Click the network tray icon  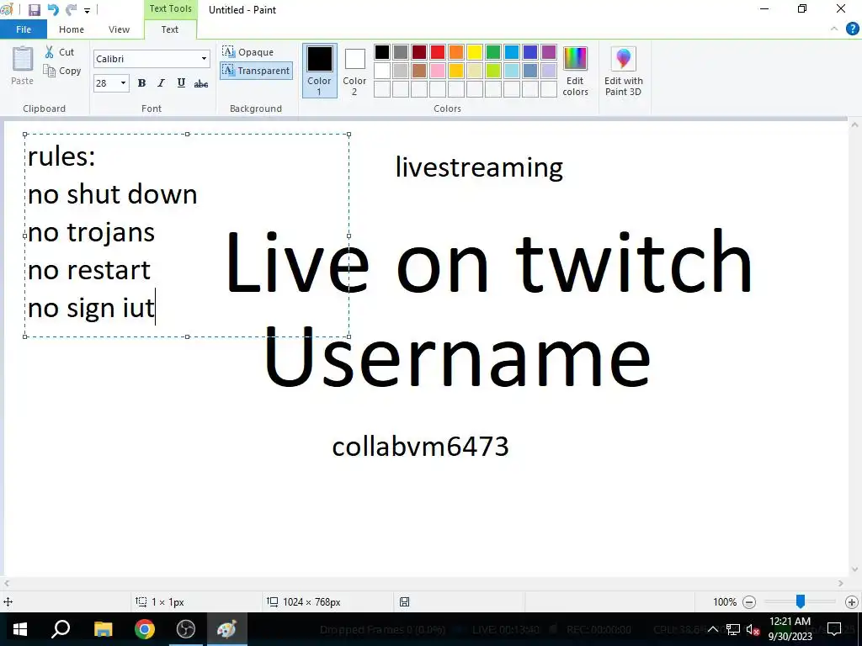tap(732, 629)
